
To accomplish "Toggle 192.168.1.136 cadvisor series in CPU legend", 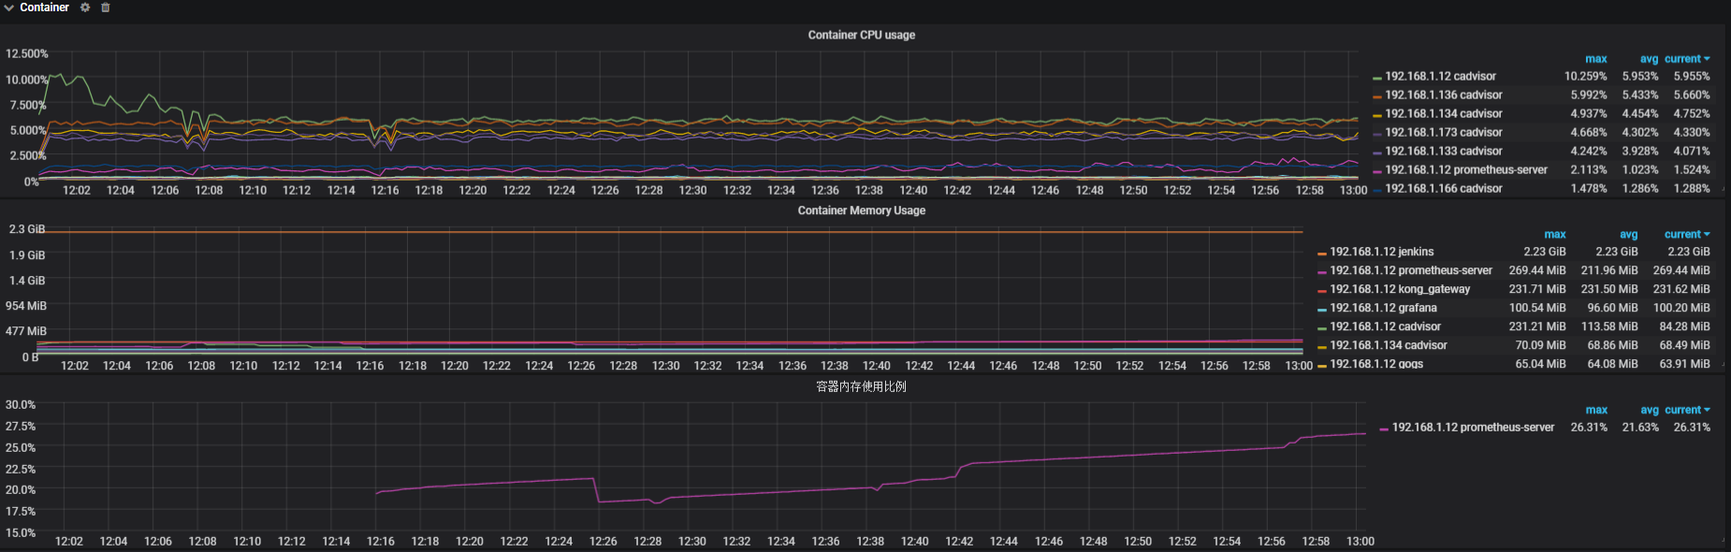I will tap(1444, 95).
